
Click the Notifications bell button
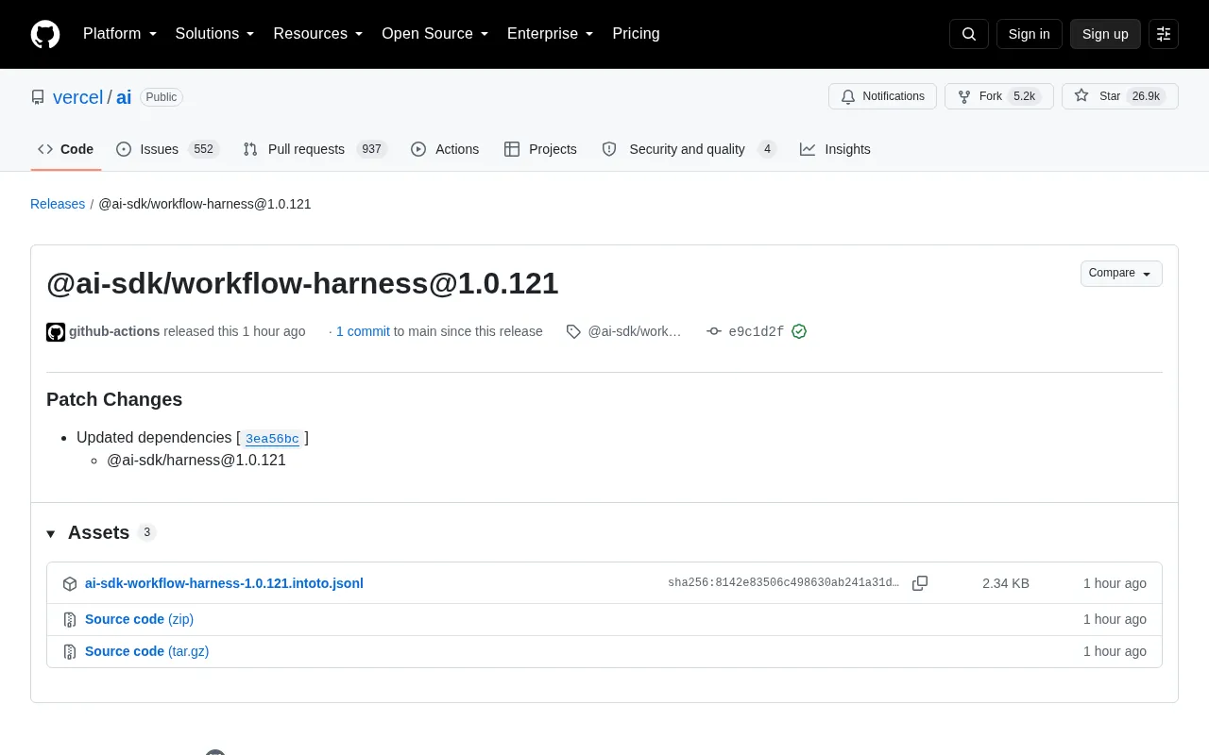(882, 96)
